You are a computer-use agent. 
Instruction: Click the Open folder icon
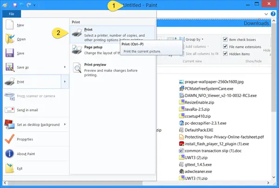(x=10, y=39)
